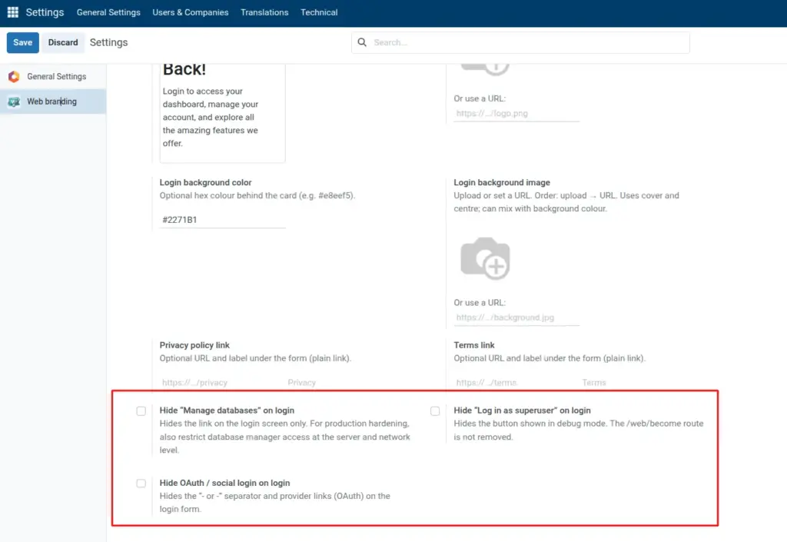Click the "Privacy policy link" heading

[194, 345]
